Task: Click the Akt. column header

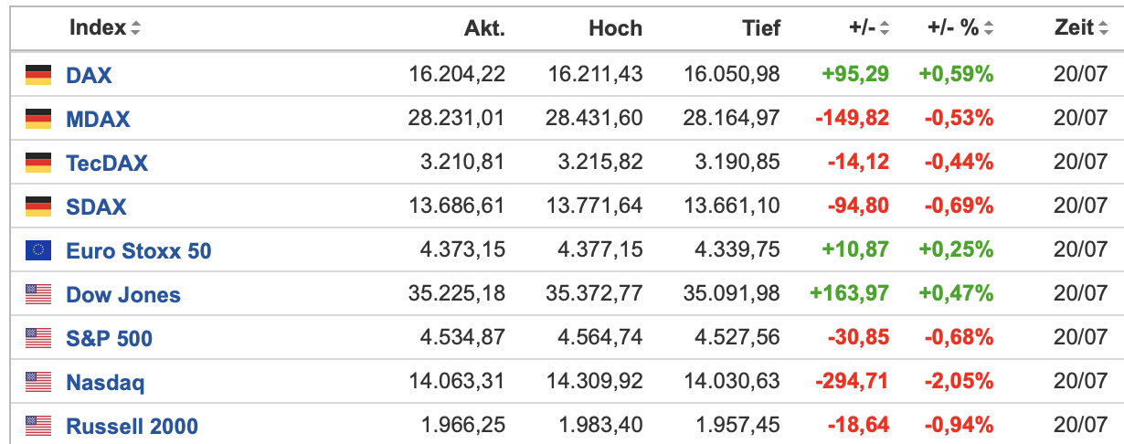Action: [x=484, y=28]
